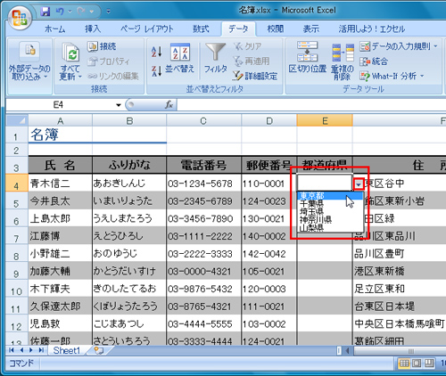446x376 pixels.
Task: Apply the フィルタ funnel filter
Action: (x=215, y=58)
